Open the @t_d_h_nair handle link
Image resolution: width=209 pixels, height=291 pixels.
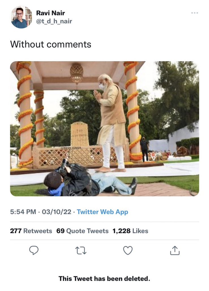click(x=54, y=21)
